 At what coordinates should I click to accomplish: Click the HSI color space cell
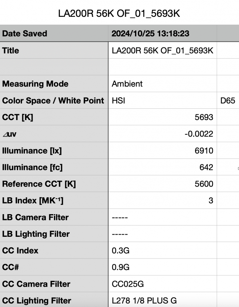coord(162,101)
